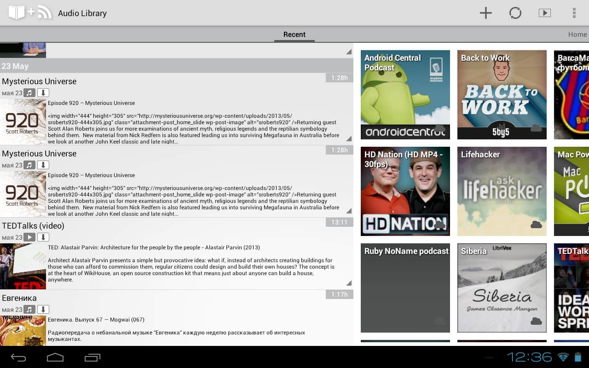
Task: Open the Android Central Podcast tile
Action: pyautogui.click(x=405, y=95)
